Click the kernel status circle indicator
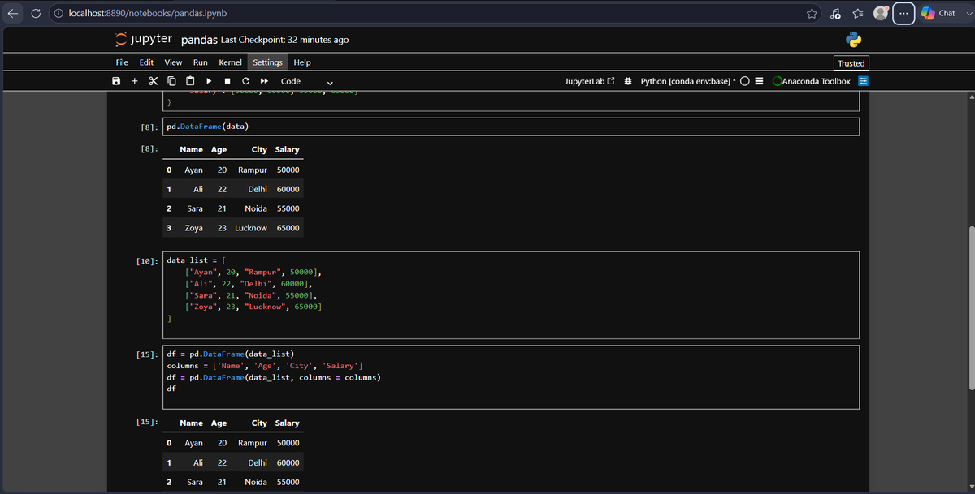 pyautogui.click(x=744, y=81)
